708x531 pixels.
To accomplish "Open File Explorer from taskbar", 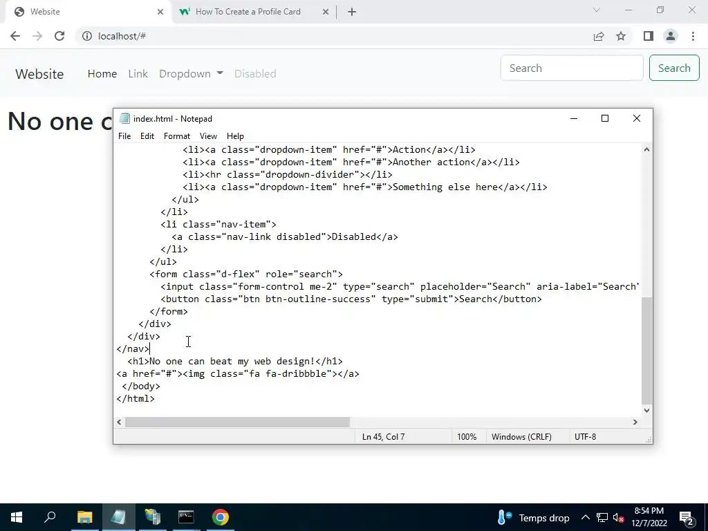I will [84, 517].
